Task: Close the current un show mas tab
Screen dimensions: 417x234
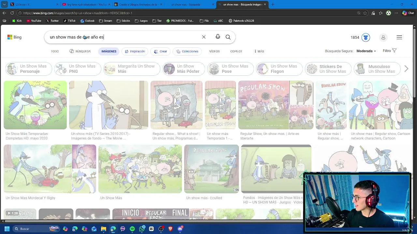Action: [265, 5]
